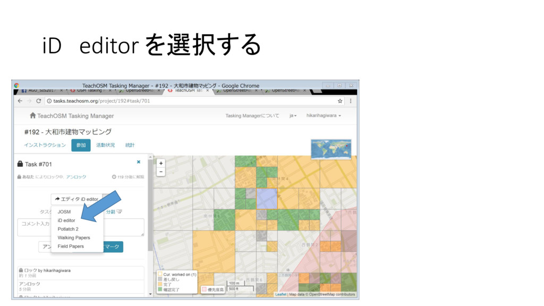Click the アンロック link

click(76, 177)
